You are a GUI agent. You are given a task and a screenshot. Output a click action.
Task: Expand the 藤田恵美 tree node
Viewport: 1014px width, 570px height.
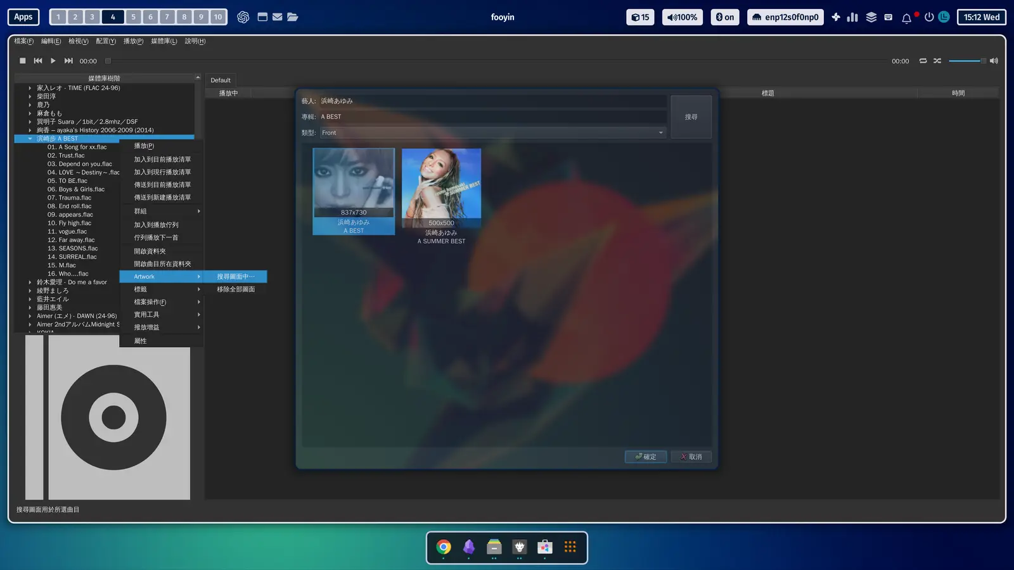(30, 308)
